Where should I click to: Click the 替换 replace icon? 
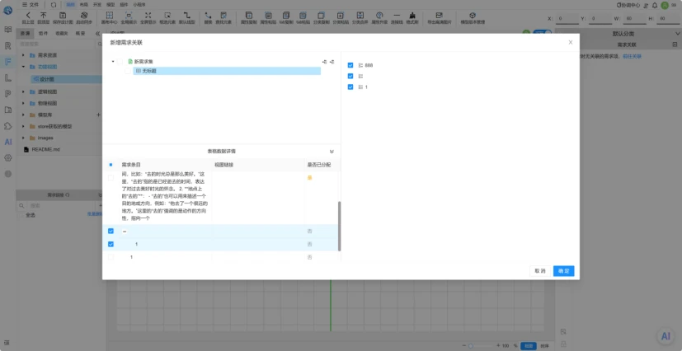208,15
